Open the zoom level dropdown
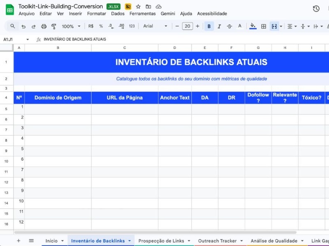The width and height of the screenshot is (329, 246). 70,26
